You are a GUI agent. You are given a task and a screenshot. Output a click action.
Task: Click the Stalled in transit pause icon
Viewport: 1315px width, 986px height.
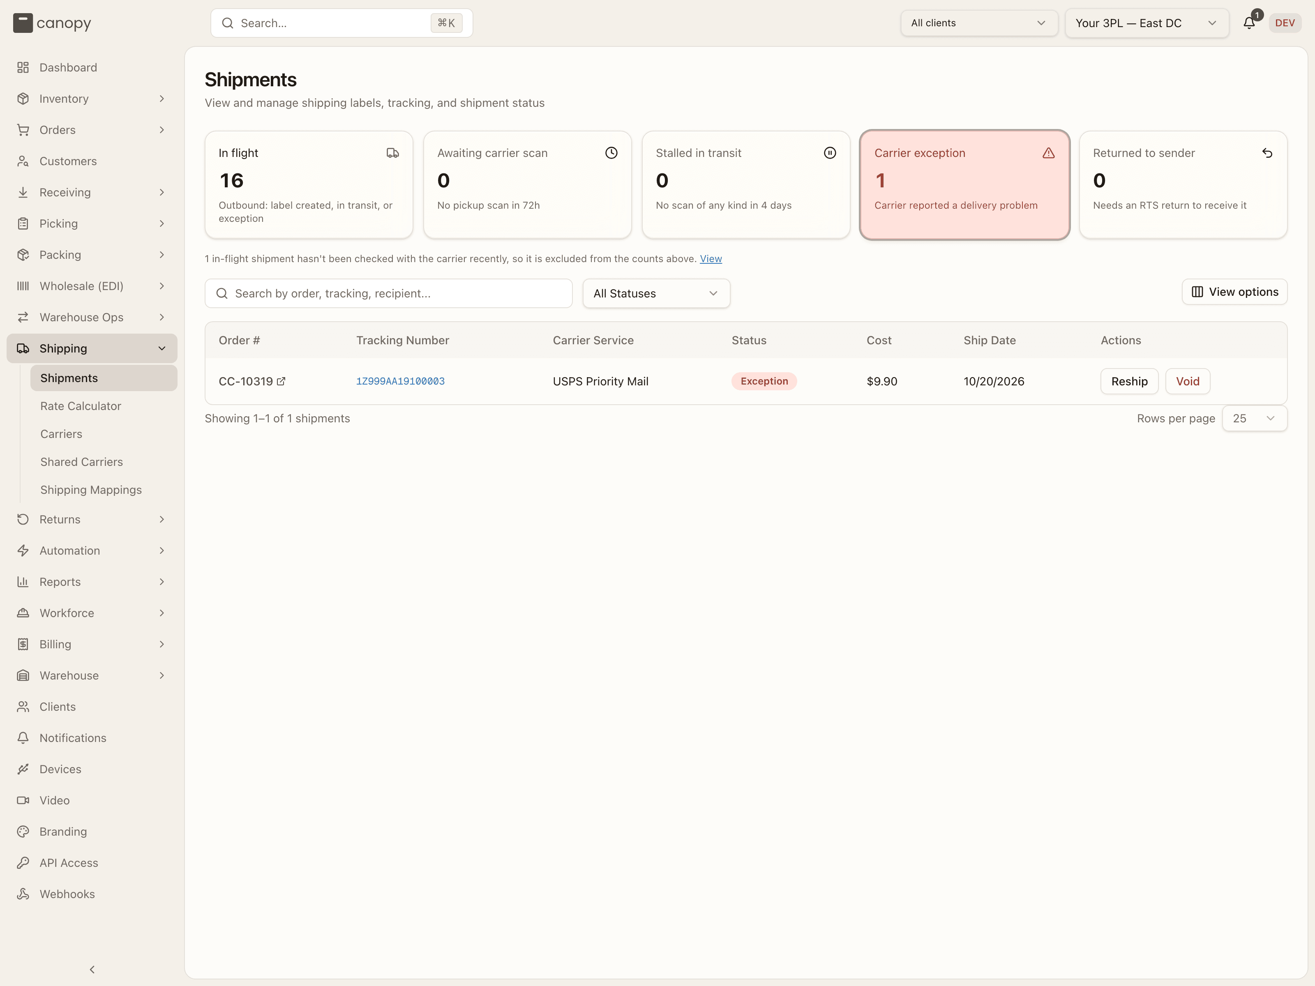pyautogui.click(x=830, y=153)
